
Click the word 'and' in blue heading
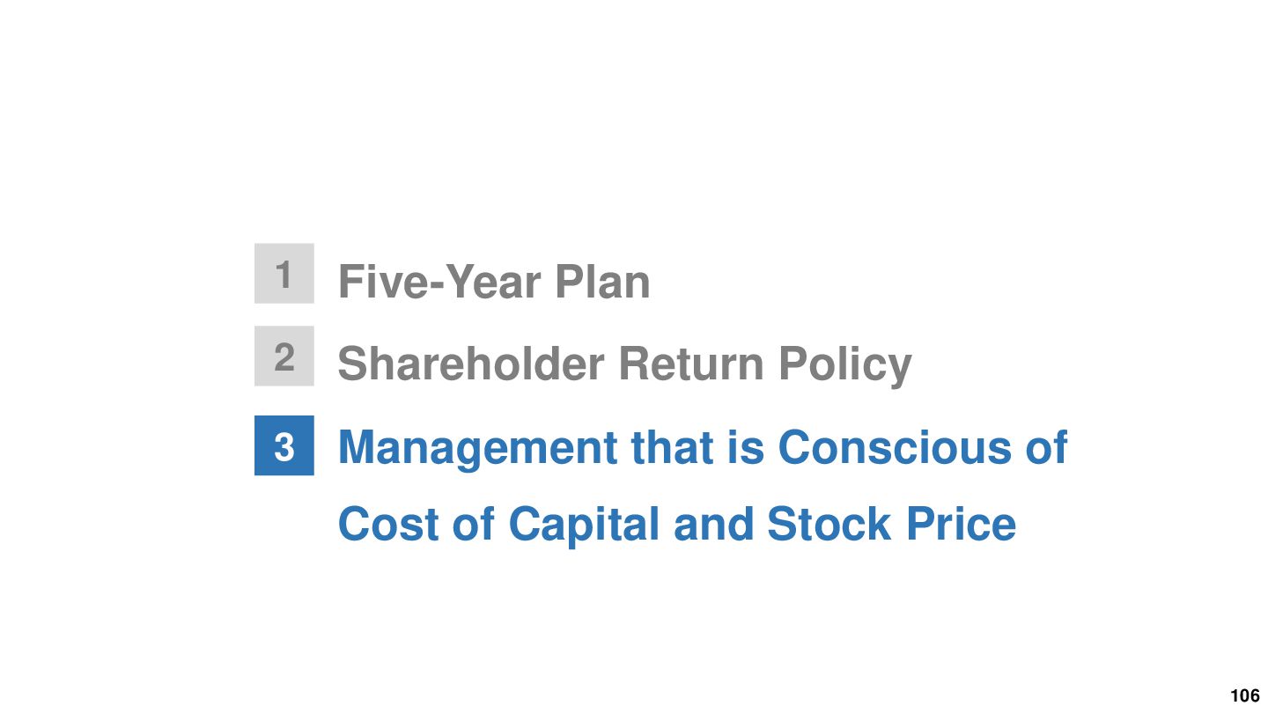tap(713, 524)
